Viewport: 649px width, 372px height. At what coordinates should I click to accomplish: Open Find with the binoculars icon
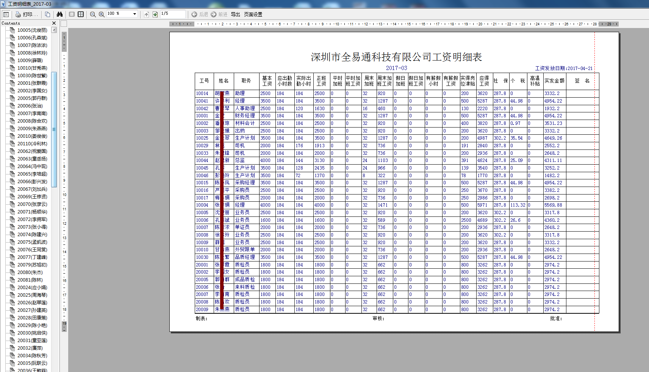point(59,14)
